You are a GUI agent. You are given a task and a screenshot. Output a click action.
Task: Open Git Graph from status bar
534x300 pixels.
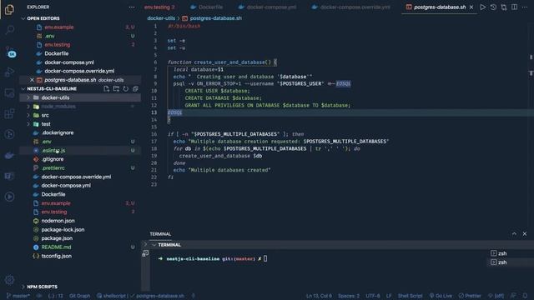tap(80, 296)
